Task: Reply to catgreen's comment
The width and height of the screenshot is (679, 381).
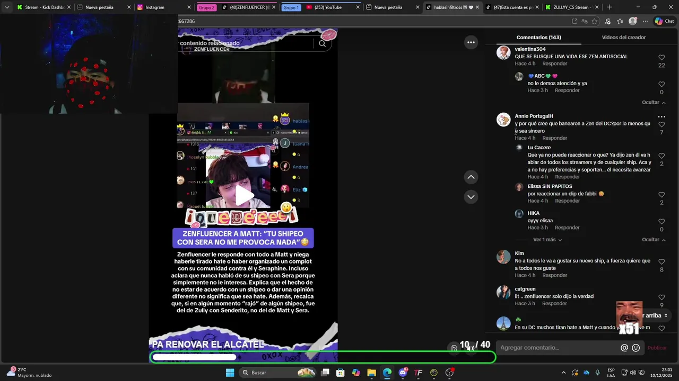Action: tap(555, 303)
